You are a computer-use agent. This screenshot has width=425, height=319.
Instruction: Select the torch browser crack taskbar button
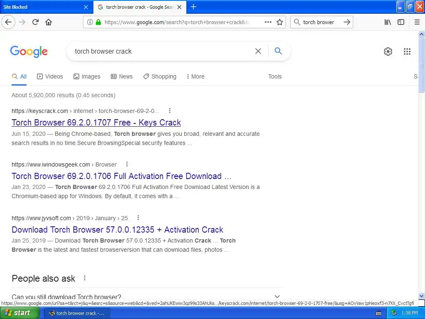pyautogui.click(x=77, y=313)
